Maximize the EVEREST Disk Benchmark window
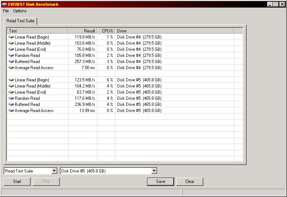287x197 pixels. 276,4
